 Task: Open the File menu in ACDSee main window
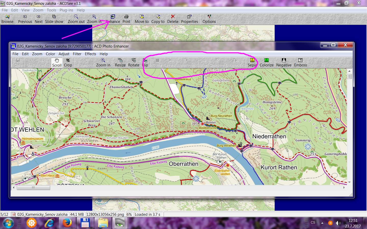pyautogui.click(x=5, y=10)
